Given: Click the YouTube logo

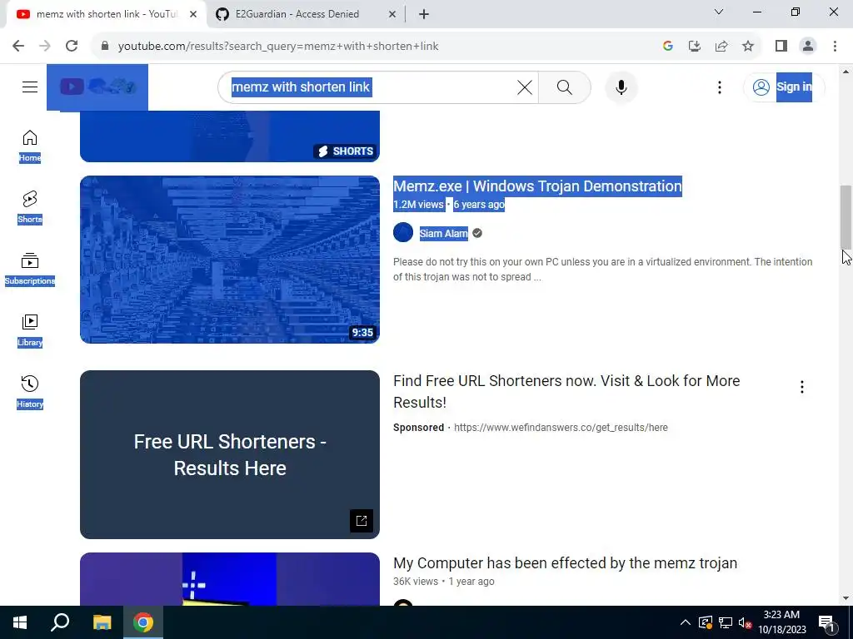Looking at the screenshot, I should pyautogui.click(x=97, y=87).
